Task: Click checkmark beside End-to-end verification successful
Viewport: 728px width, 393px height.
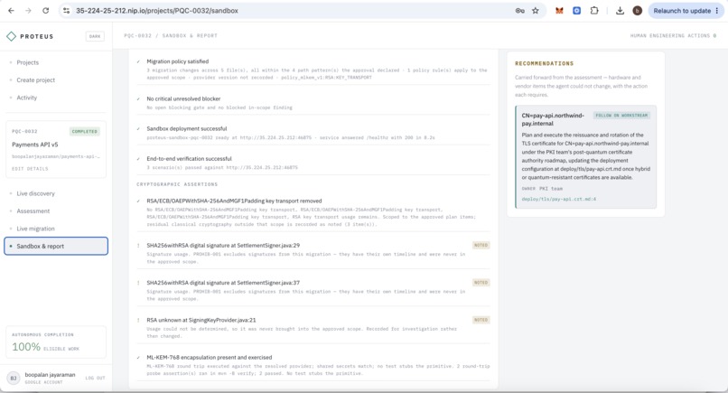Action: [138, 159]
